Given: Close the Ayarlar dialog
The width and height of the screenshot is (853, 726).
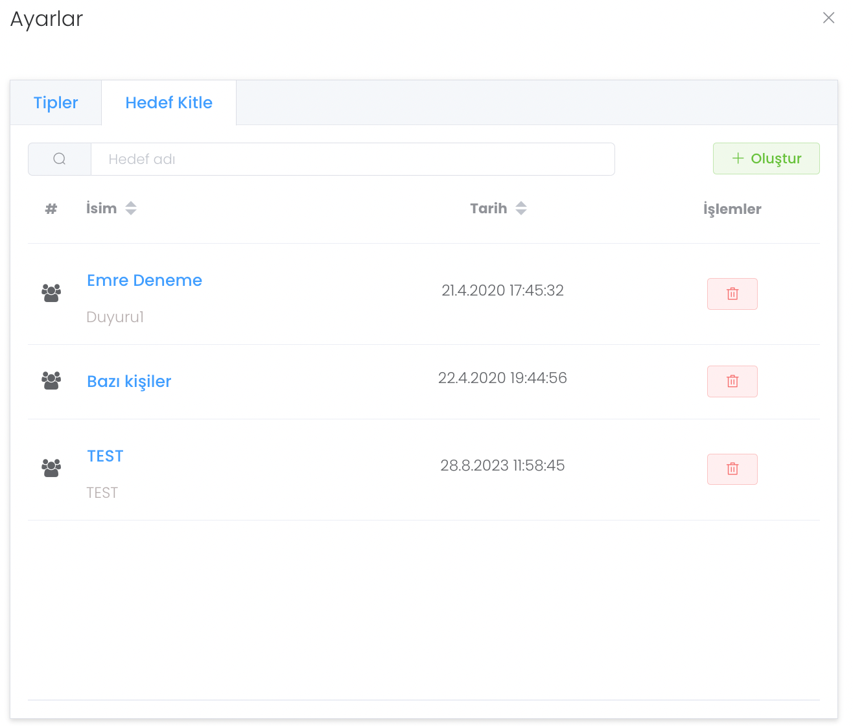Looking at the screenshot, I should [x=828, y=18].
